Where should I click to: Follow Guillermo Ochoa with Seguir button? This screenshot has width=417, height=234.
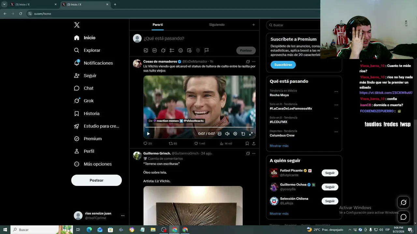click(330, 187)
